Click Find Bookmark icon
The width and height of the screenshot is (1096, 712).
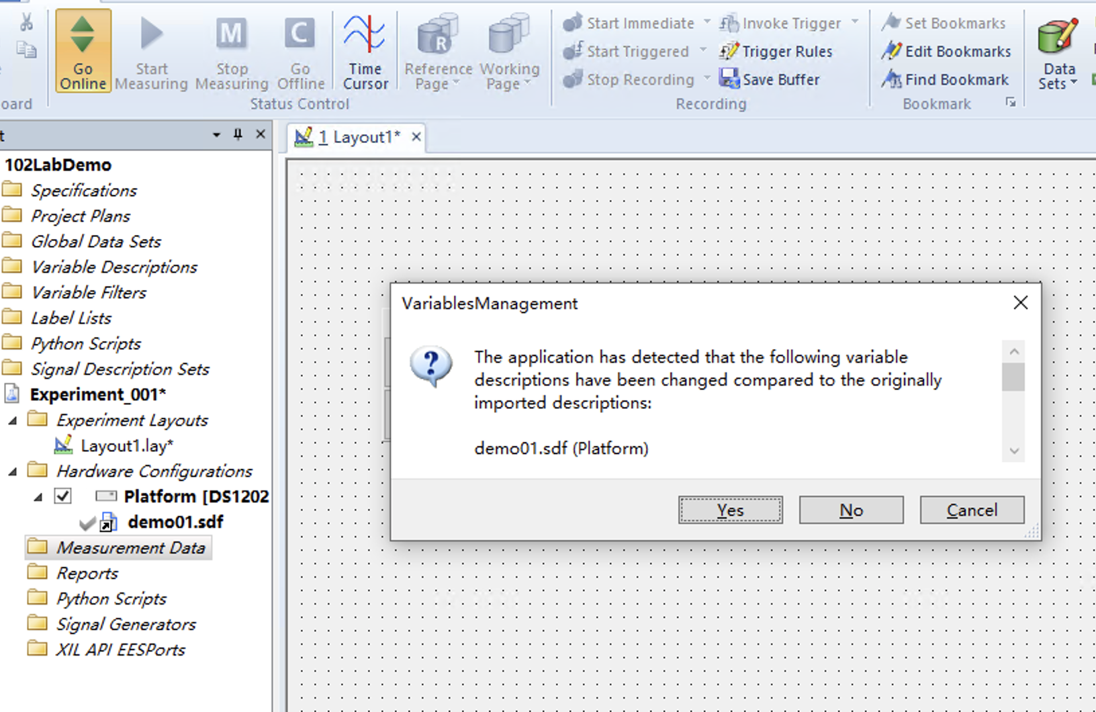892,79
